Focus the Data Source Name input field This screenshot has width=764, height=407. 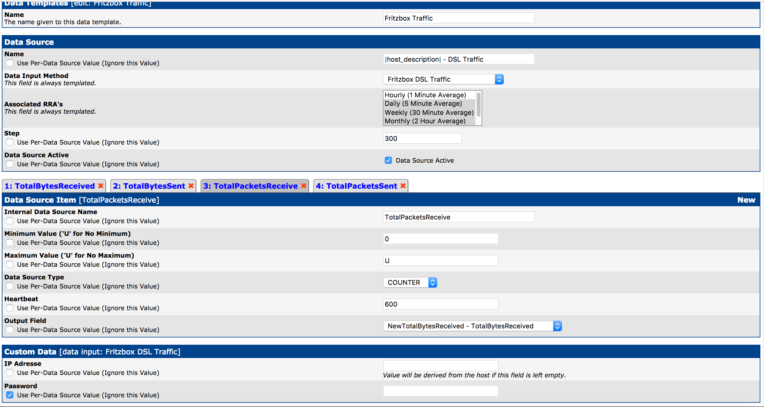459,59
